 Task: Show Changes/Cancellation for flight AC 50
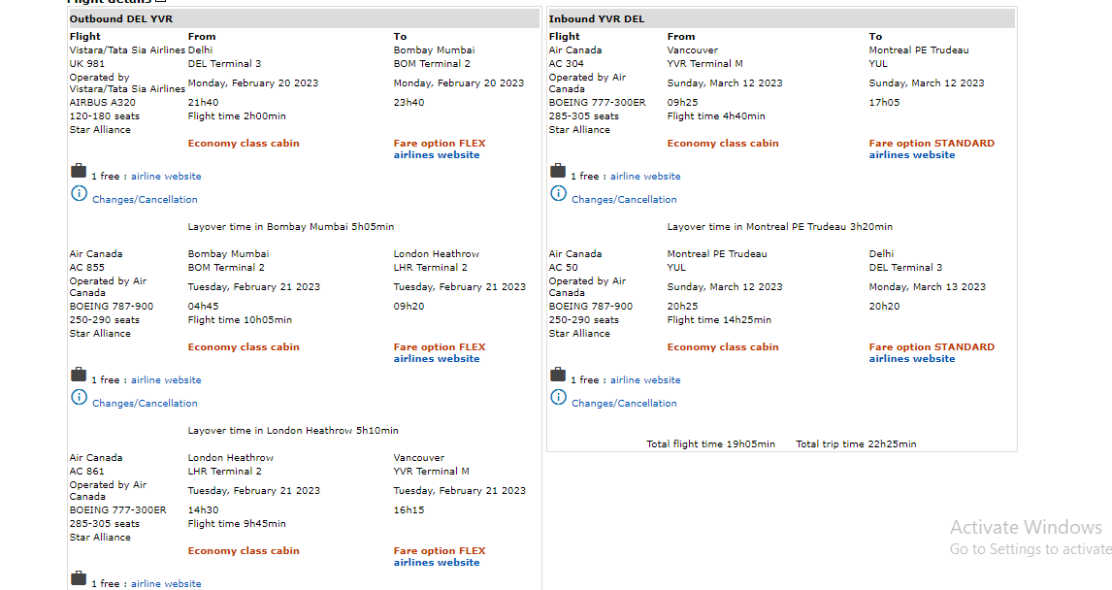coord(624,404)
